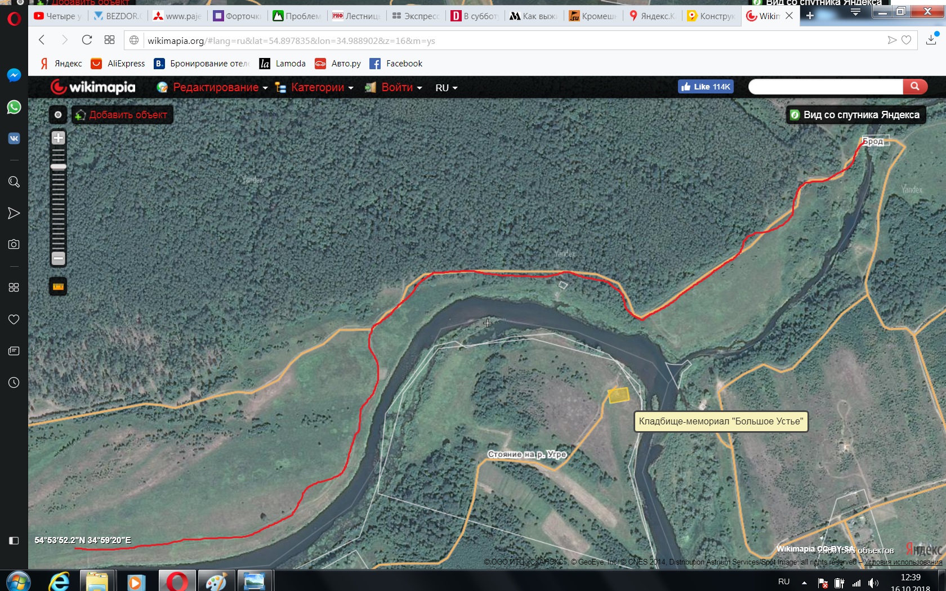Bookmark page with the heart icon

tap(906, 40)
